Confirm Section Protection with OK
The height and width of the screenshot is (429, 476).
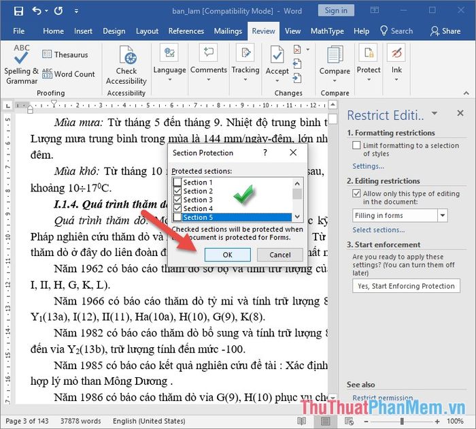point(227,255)
